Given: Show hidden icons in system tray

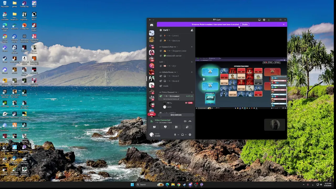Looking at the screenshot, I should pyautogui.click(x=303, y=185).
